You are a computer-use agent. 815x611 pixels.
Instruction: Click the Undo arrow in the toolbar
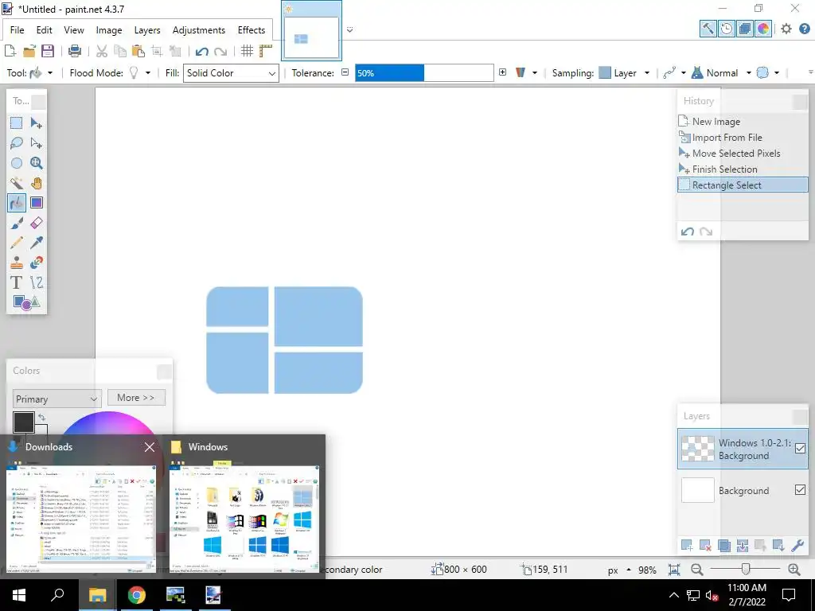coord(201,51)
